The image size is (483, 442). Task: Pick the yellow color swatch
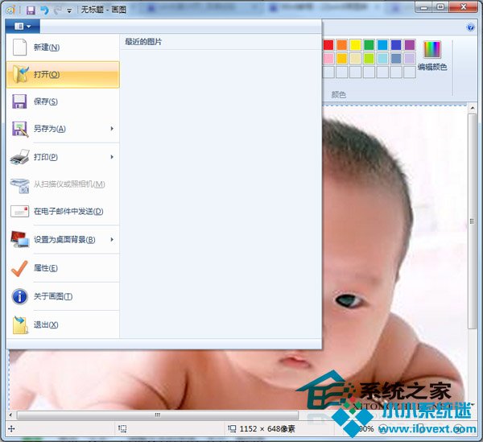(x=356, y=45)
